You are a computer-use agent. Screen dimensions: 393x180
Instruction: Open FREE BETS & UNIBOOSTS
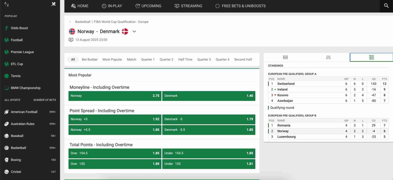240,6
